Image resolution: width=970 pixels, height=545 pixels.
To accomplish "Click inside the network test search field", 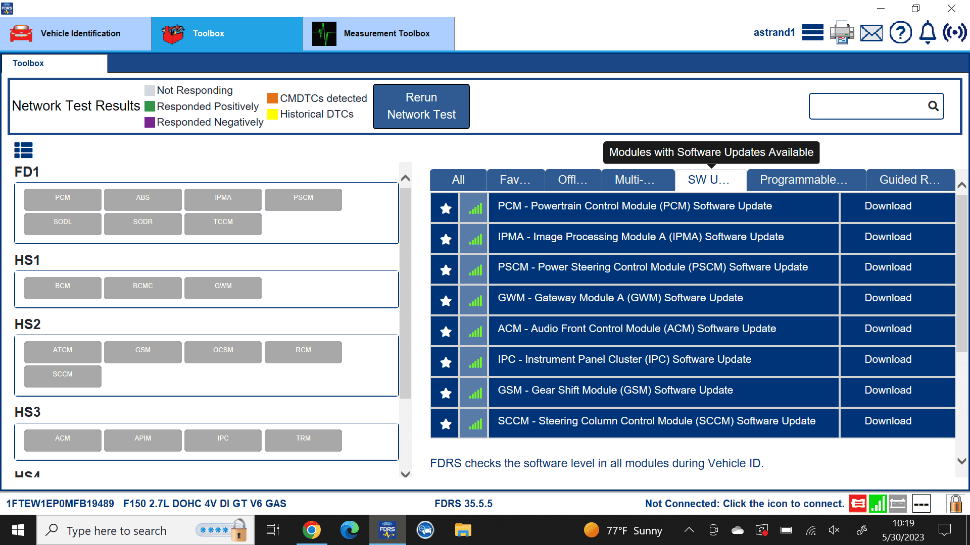I will [869, 106].
